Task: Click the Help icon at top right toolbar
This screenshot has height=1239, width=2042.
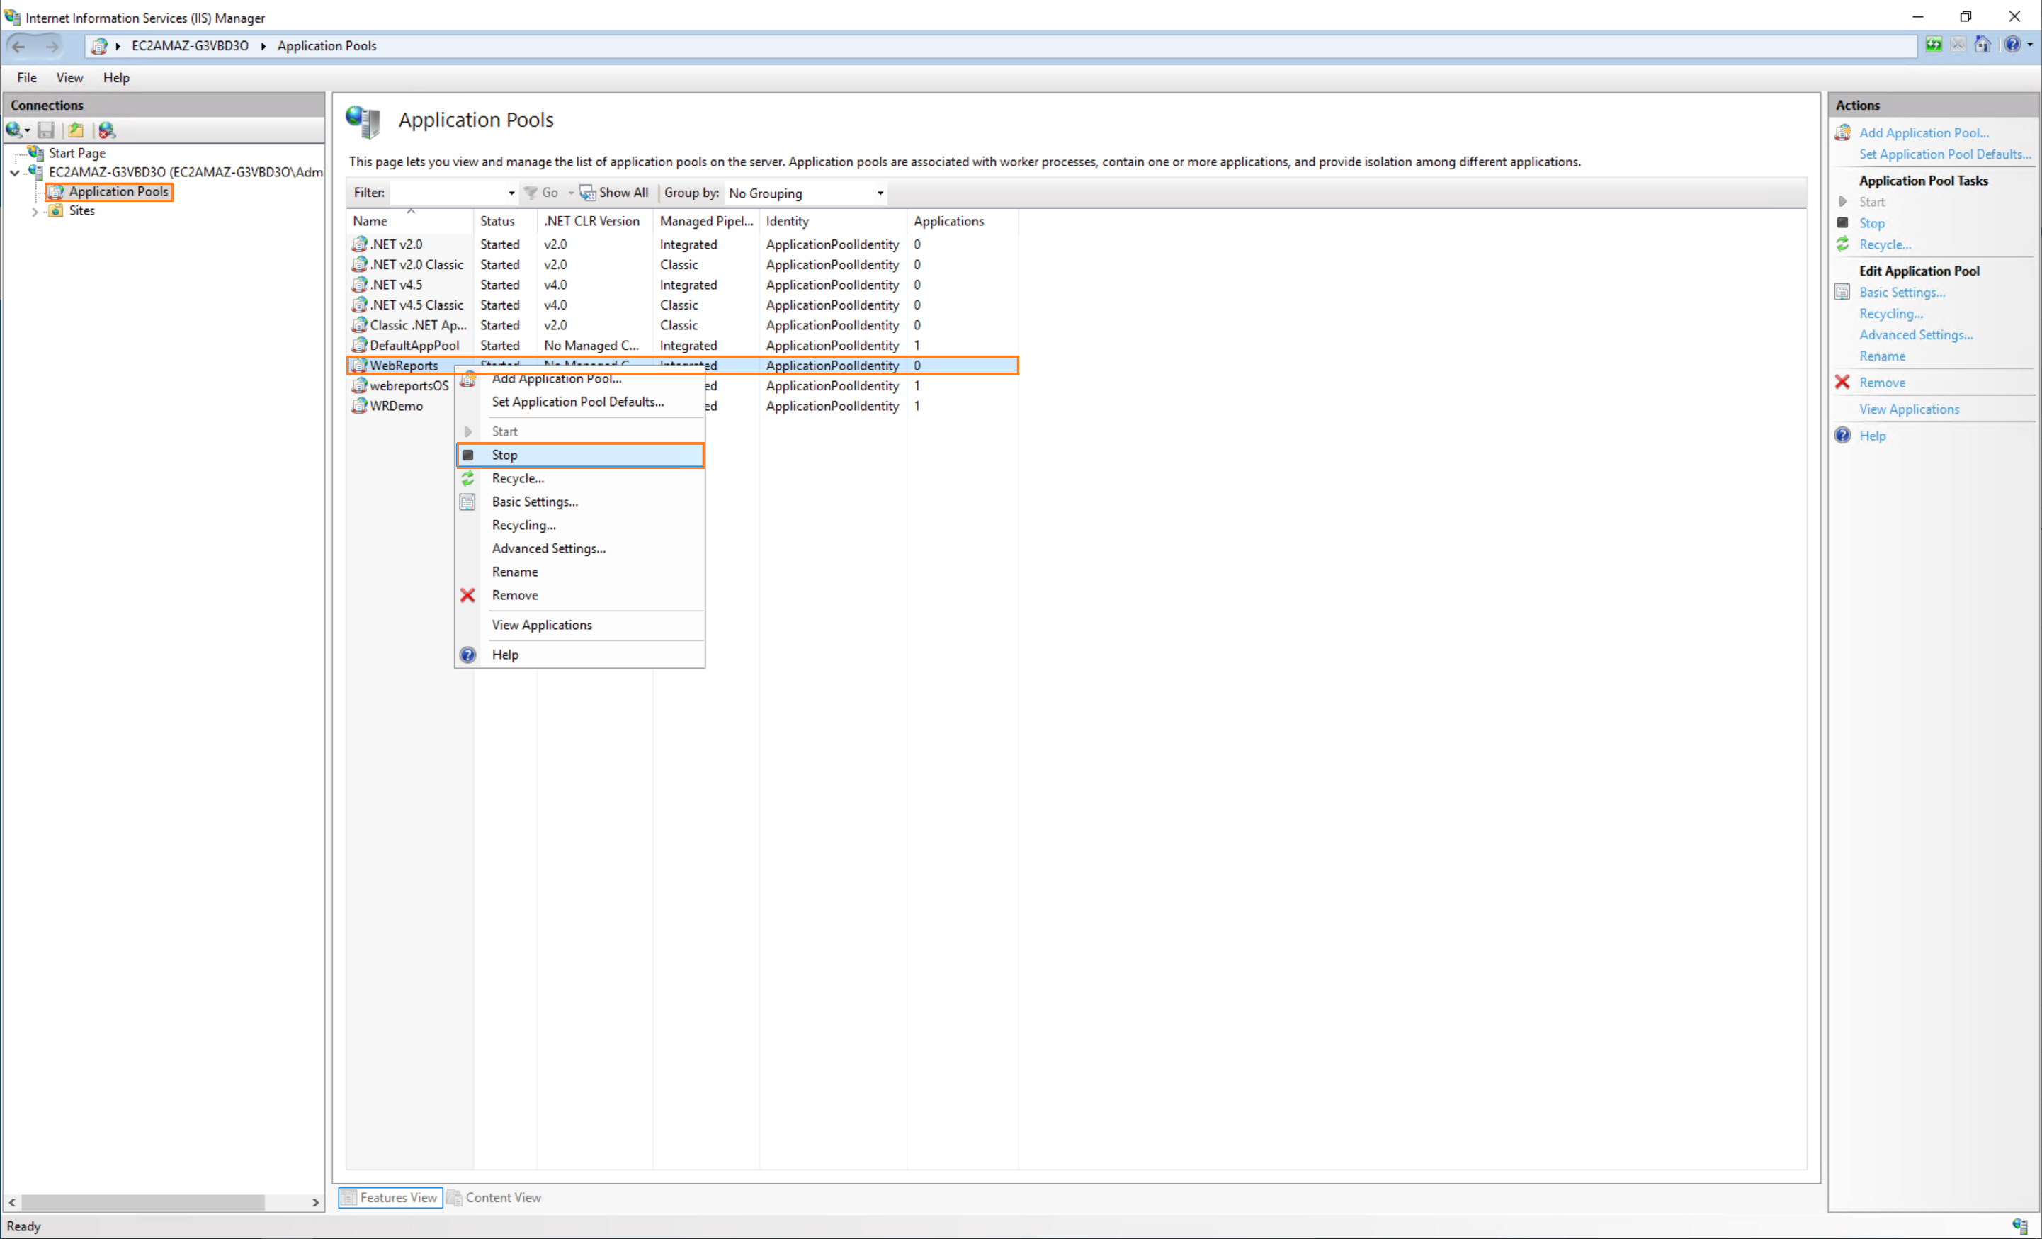Action: [x=2012, y=45]
